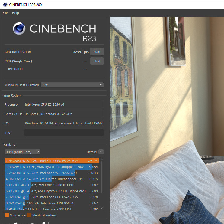The width and height of the screenshot is (224, 224).
Task: Open CPU (Multi Core) ranking dropdown
Action: (22, 152)
